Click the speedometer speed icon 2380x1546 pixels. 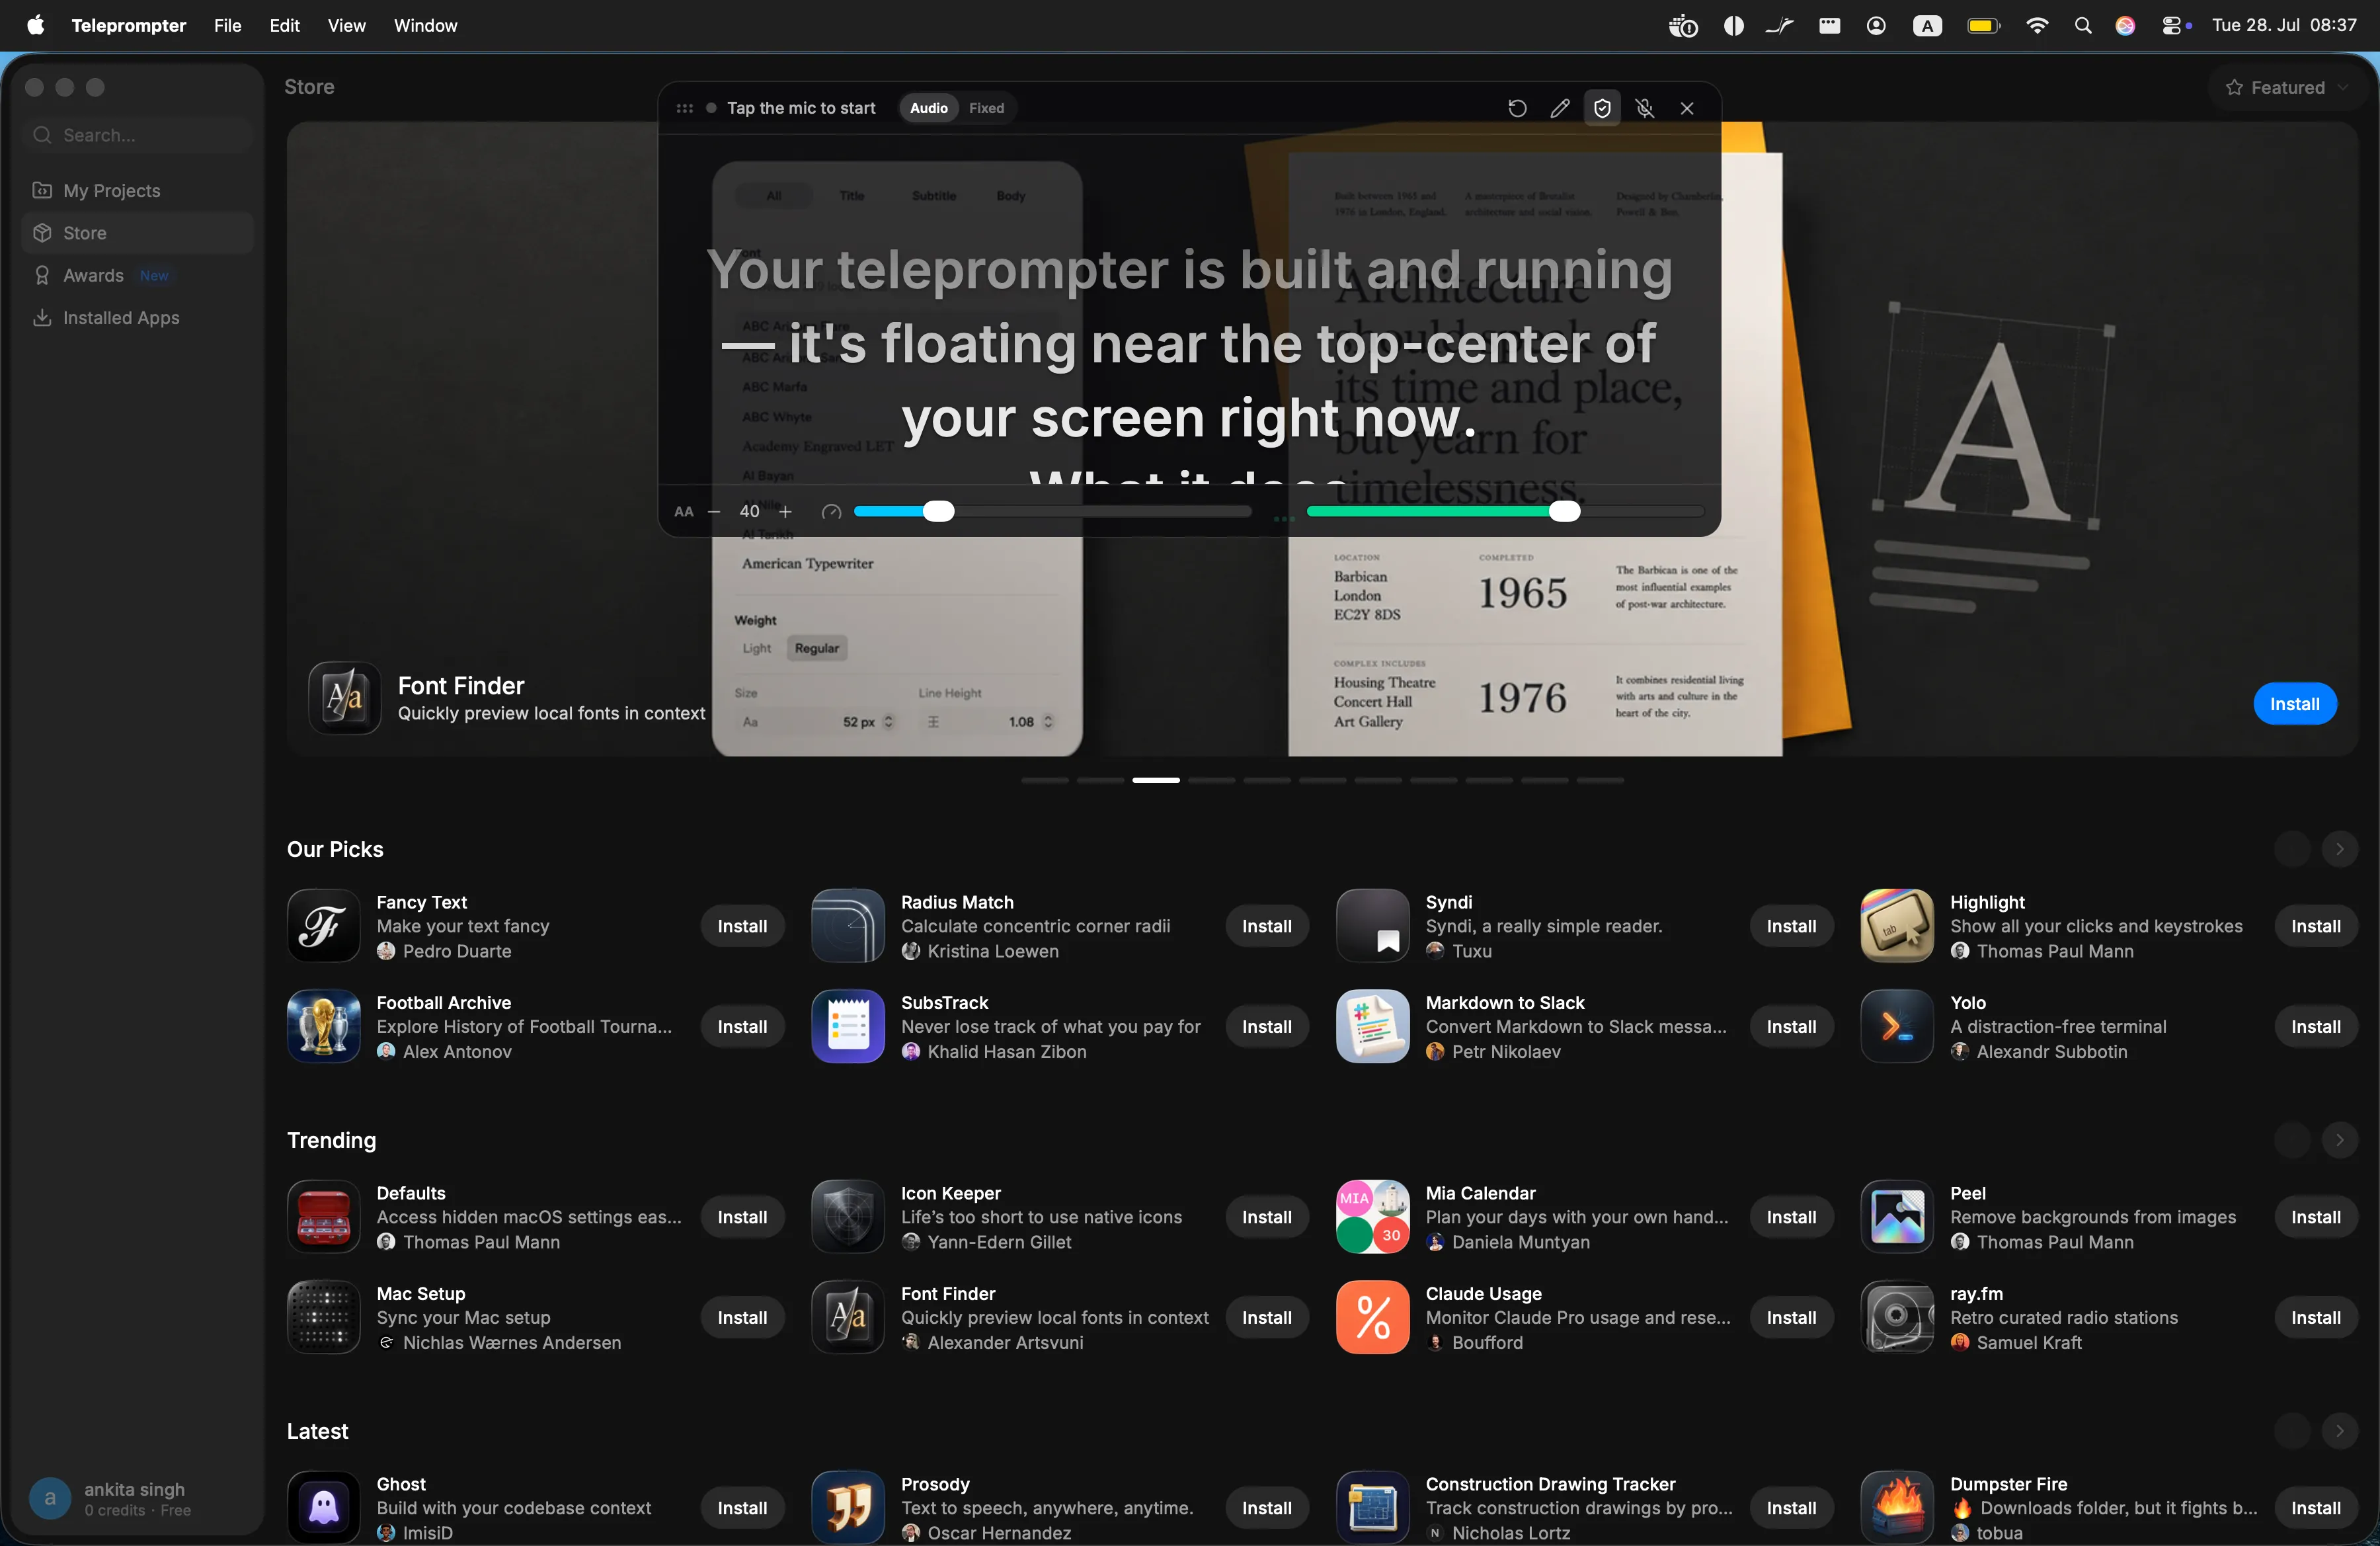[831, 512]
